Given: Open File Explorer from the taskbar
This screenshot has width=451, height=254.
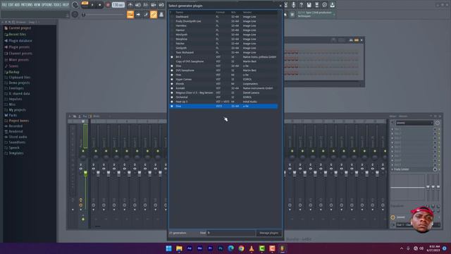Looking at the screenshot, I should tap(179, 248).
